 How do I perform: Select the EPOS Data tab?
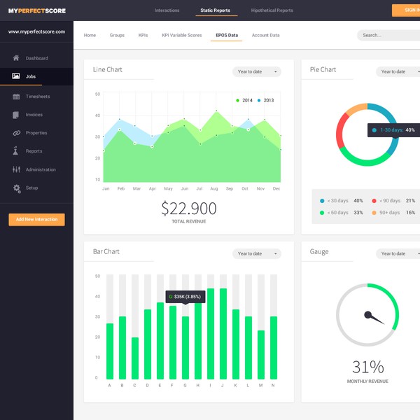click(x=227, y=35)
